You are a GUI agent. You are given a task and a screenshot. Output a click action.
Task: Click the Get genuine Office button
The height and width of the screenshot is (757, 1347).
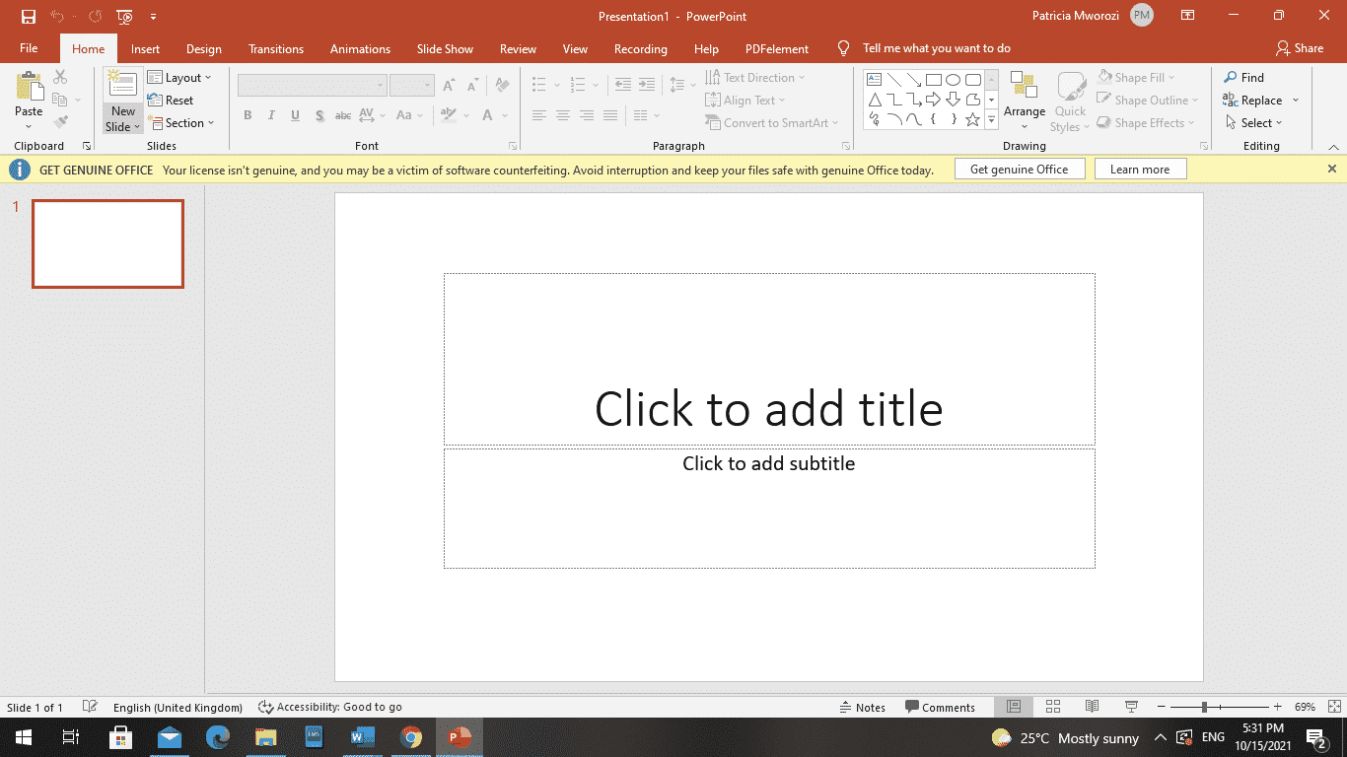tap(1020, 169)
